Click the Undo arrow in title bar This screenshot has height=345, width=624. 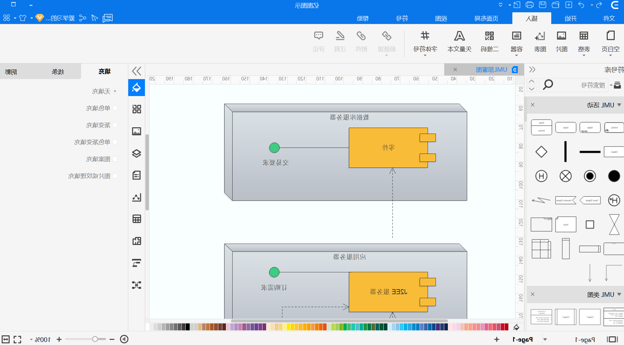pyautogui.click(x=581, y=5)
